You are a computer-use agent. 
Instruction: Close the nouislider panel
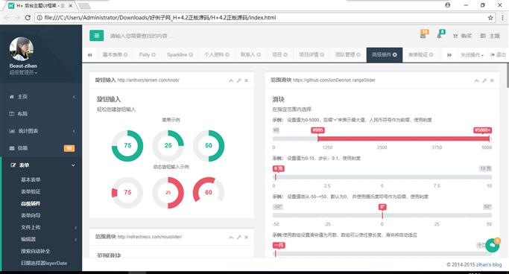click(247, 238)
